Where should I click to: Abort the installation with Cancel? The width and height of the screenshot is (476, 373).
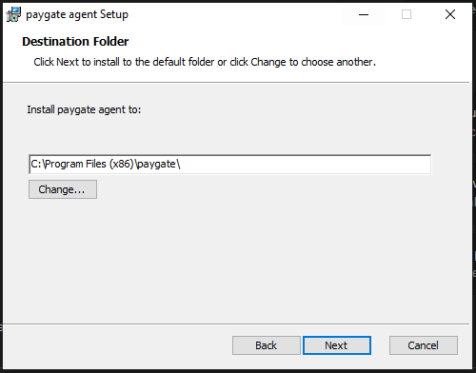(x=424, y=345)
